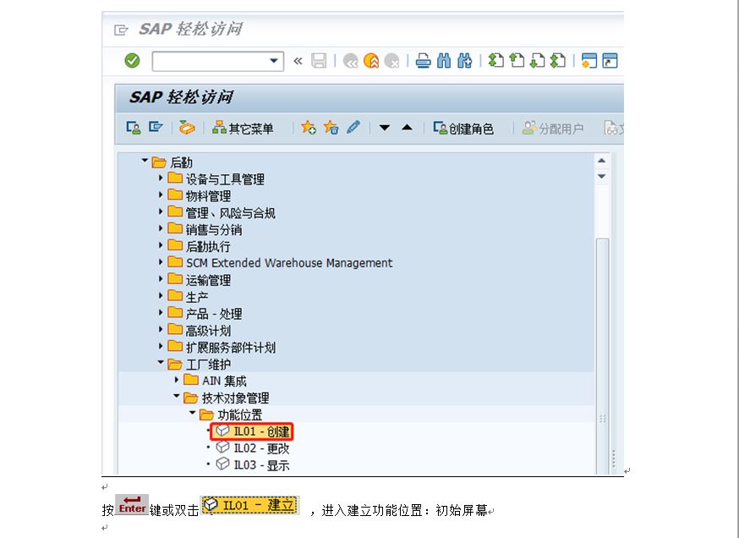Click the 创建角色 button
739x538 pixels.
coord(463,129)
